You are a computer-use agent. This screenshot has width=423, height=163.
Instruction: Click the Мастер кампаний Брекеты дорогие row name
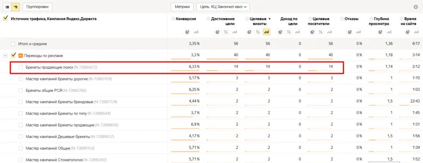tap(57, 79)
